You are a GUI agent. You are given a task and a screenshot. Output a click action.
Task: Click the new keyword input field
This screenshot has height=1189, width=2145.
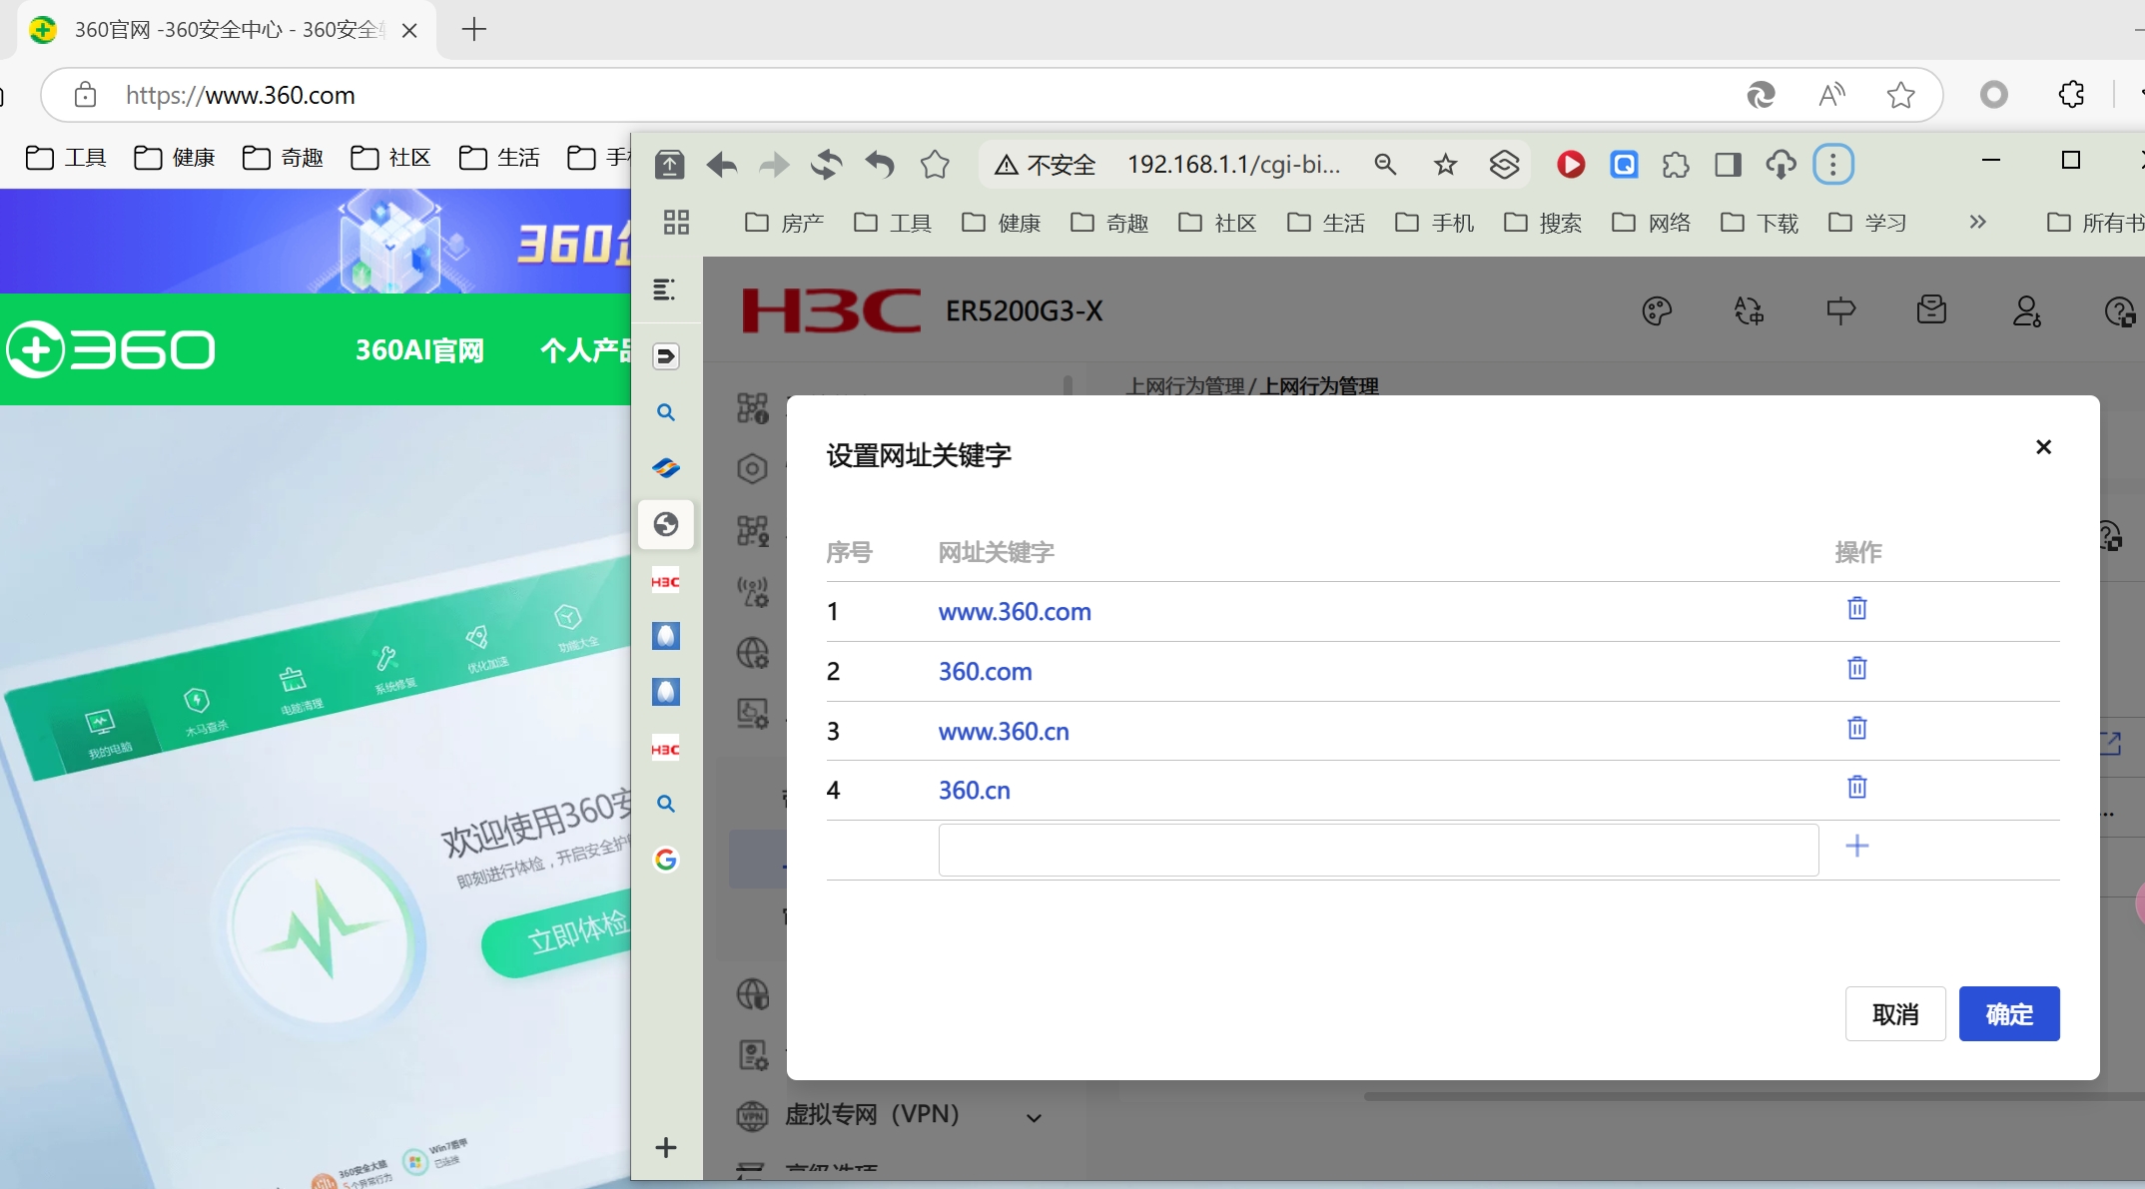click(x=1378, y=850)
